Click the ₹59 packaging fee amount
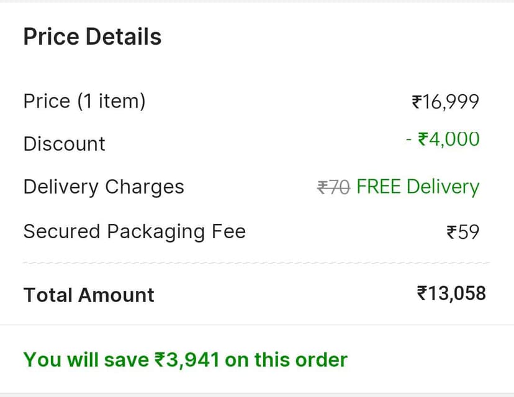514x397 pixels. (463, 232)
